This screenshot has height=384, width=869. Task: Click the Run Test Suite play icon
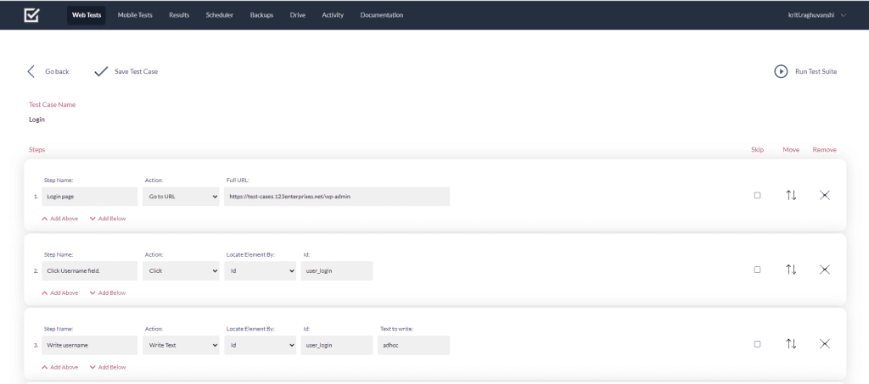tap(781, 71)
